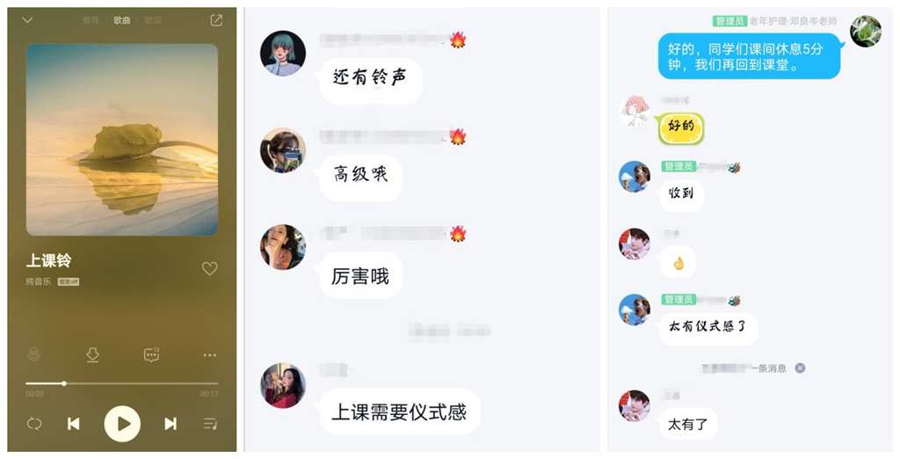The width and height of the screenshot is (900, 459).
Task: Open the karaoke microphone icon
Action: [x=34, y=355]
